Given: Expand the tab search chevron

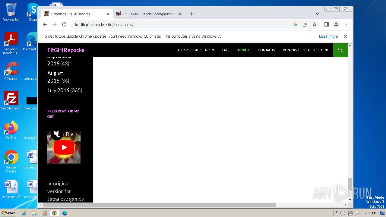Looking at the screenshot, I should pos(317,14).
